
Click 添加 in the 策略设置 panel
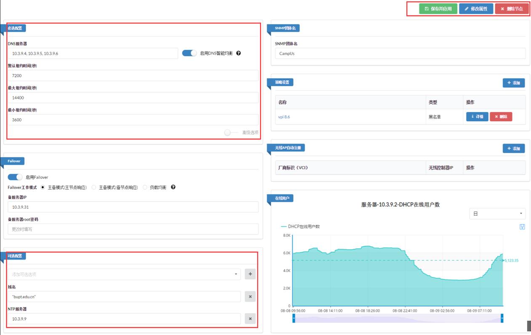(x=513, y=83)
